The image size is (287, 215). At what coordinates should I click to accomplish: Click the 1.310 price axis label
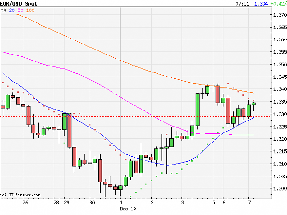click(280, 164)
